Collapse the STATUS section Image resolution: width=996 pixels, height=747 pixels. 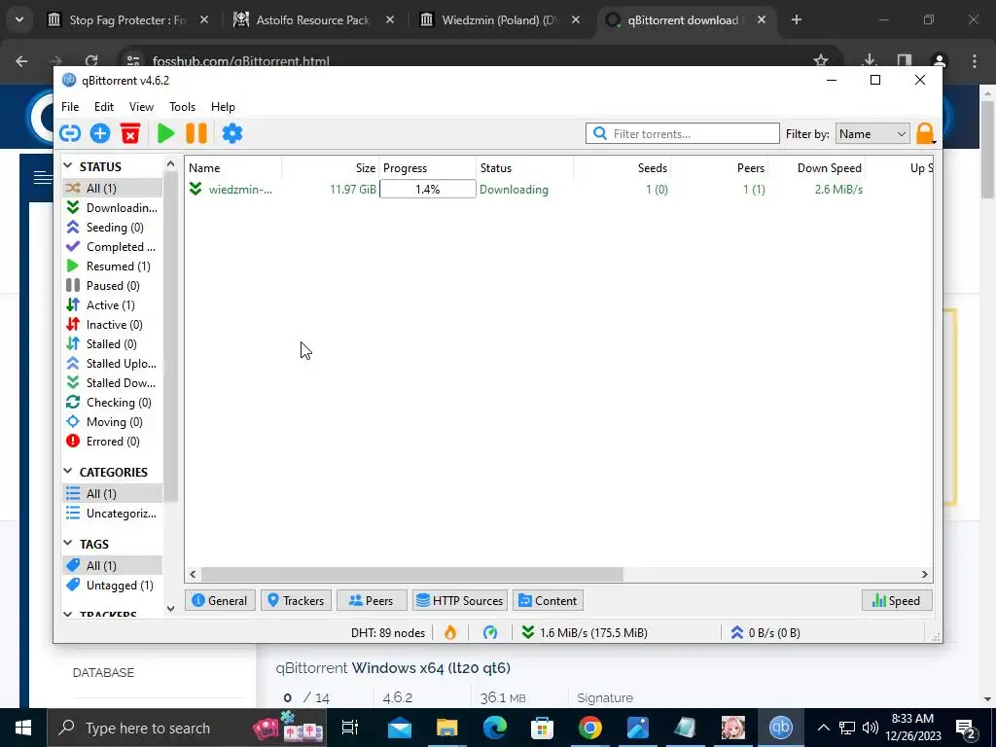tap(68, 165)
